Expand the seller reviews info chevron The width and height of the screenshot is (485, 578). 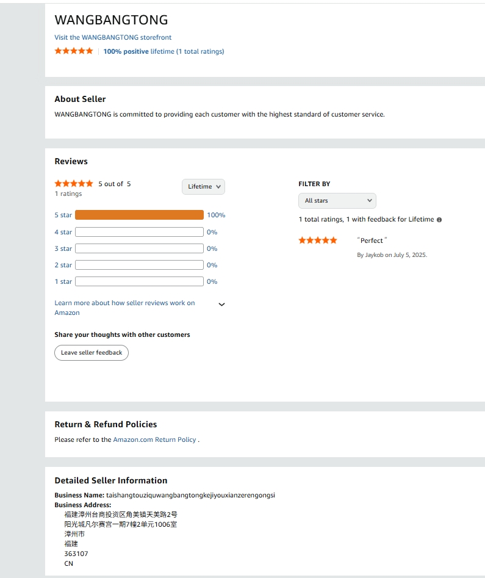[x=221, y=305]
